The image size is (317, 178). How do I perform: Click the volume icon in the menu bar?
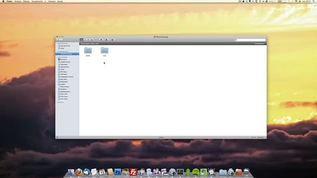point(300,1)
